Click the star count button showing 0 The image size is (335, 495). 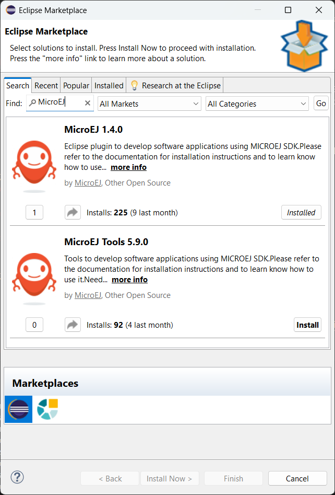34,325
